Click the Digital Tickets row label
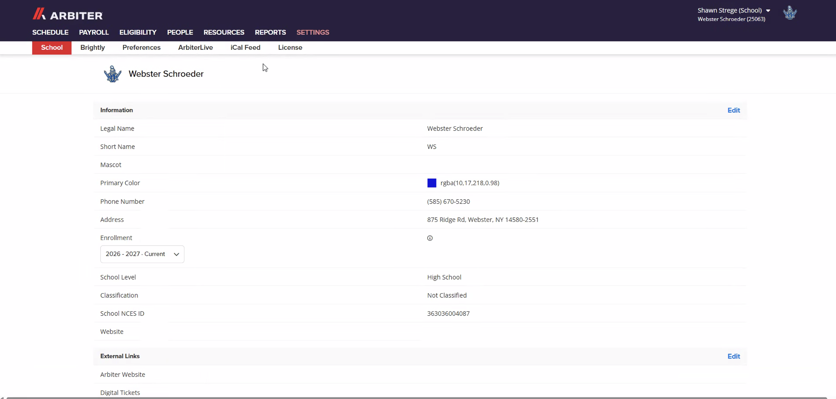836x399 pixels. [x=120, y=392]
